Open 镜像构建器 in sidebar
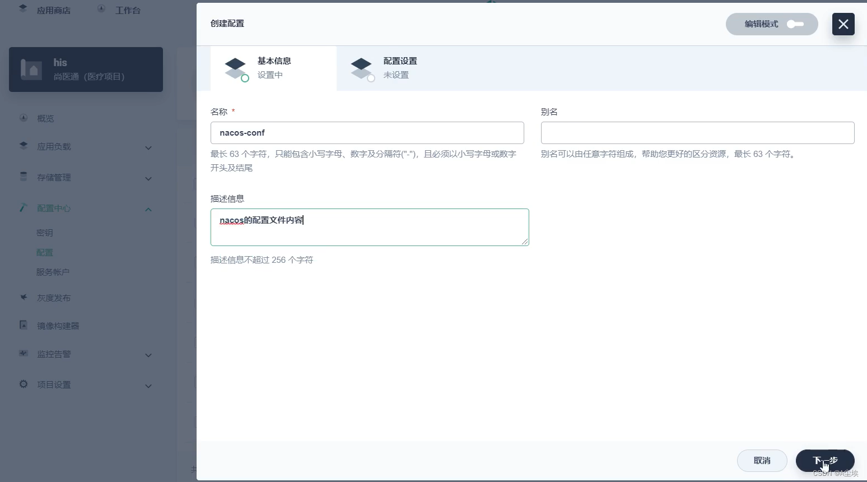 (x=58, y=326)
